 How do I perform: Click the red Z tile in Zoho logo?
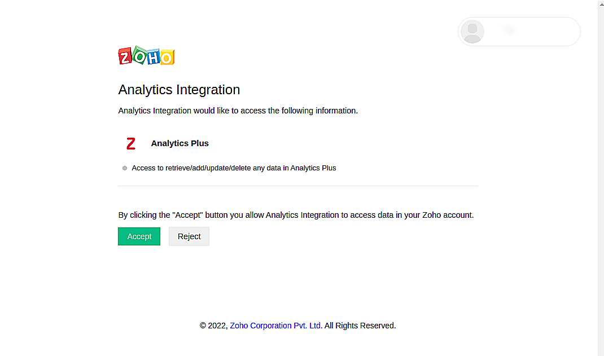click(x=125, y=56)
